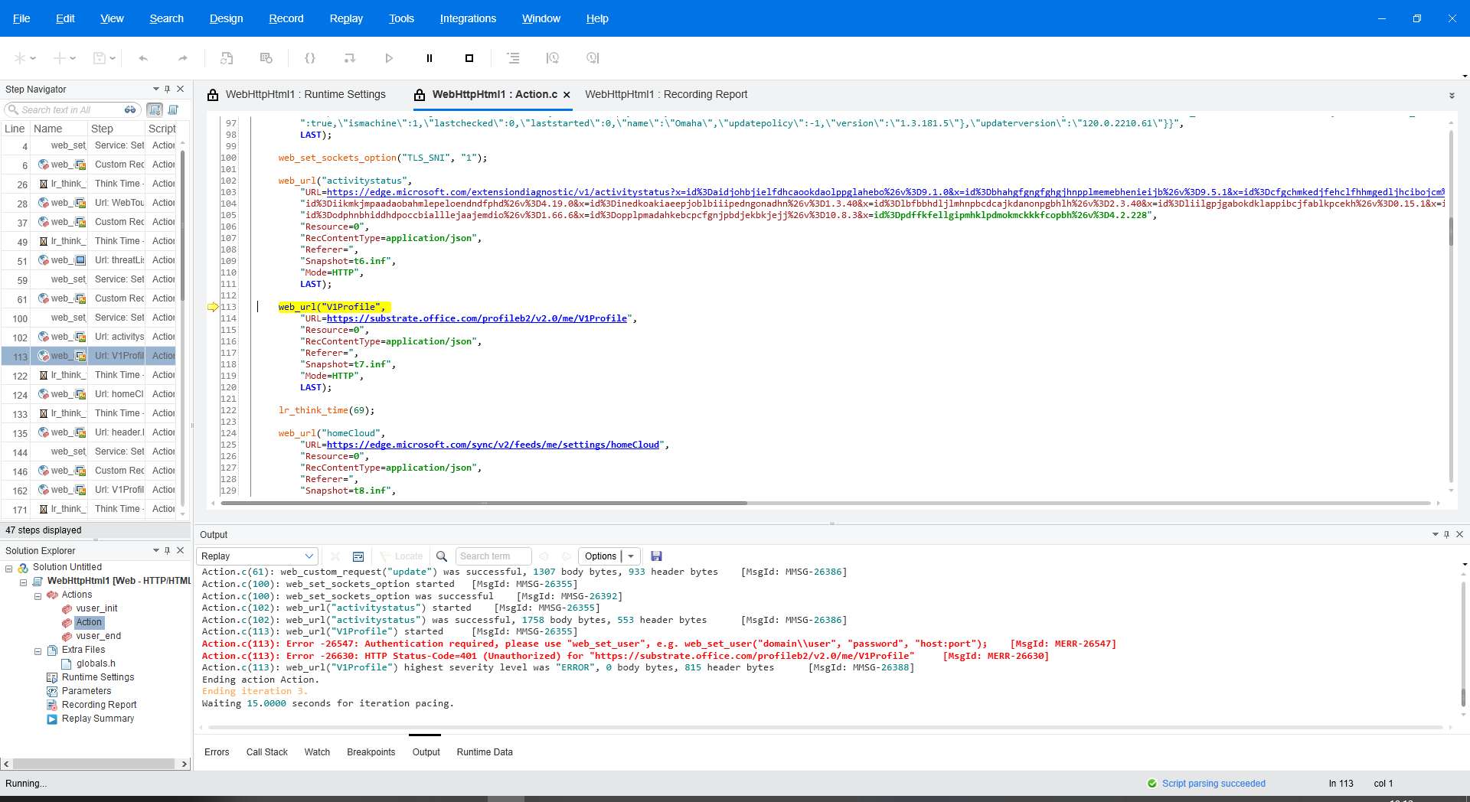The image size is (1470, 802).
Task: Click the save script disk icon
Action: click(99, 58)
